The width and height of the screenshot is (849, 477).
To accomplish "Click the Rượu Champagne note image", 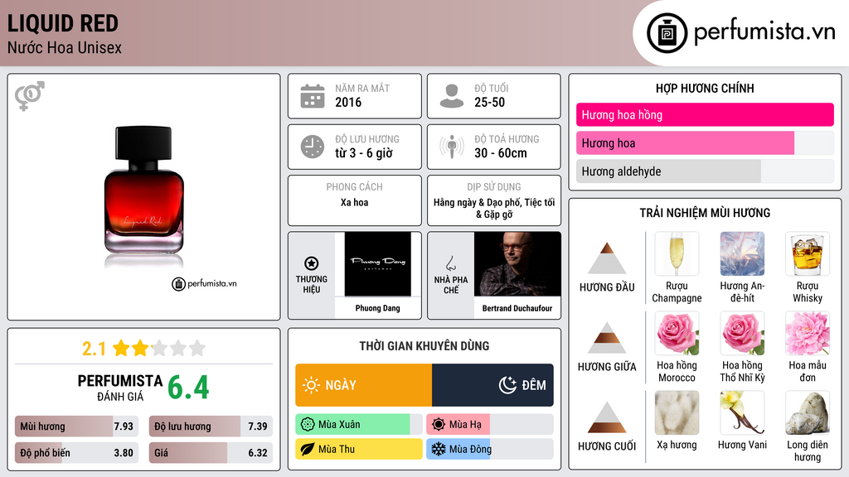I will pos(677,254).
